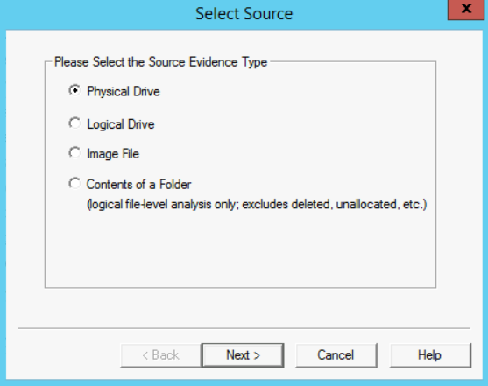Click the 'Image File' text label
This screenshot has height=386, width=488.
pos(113,154)
